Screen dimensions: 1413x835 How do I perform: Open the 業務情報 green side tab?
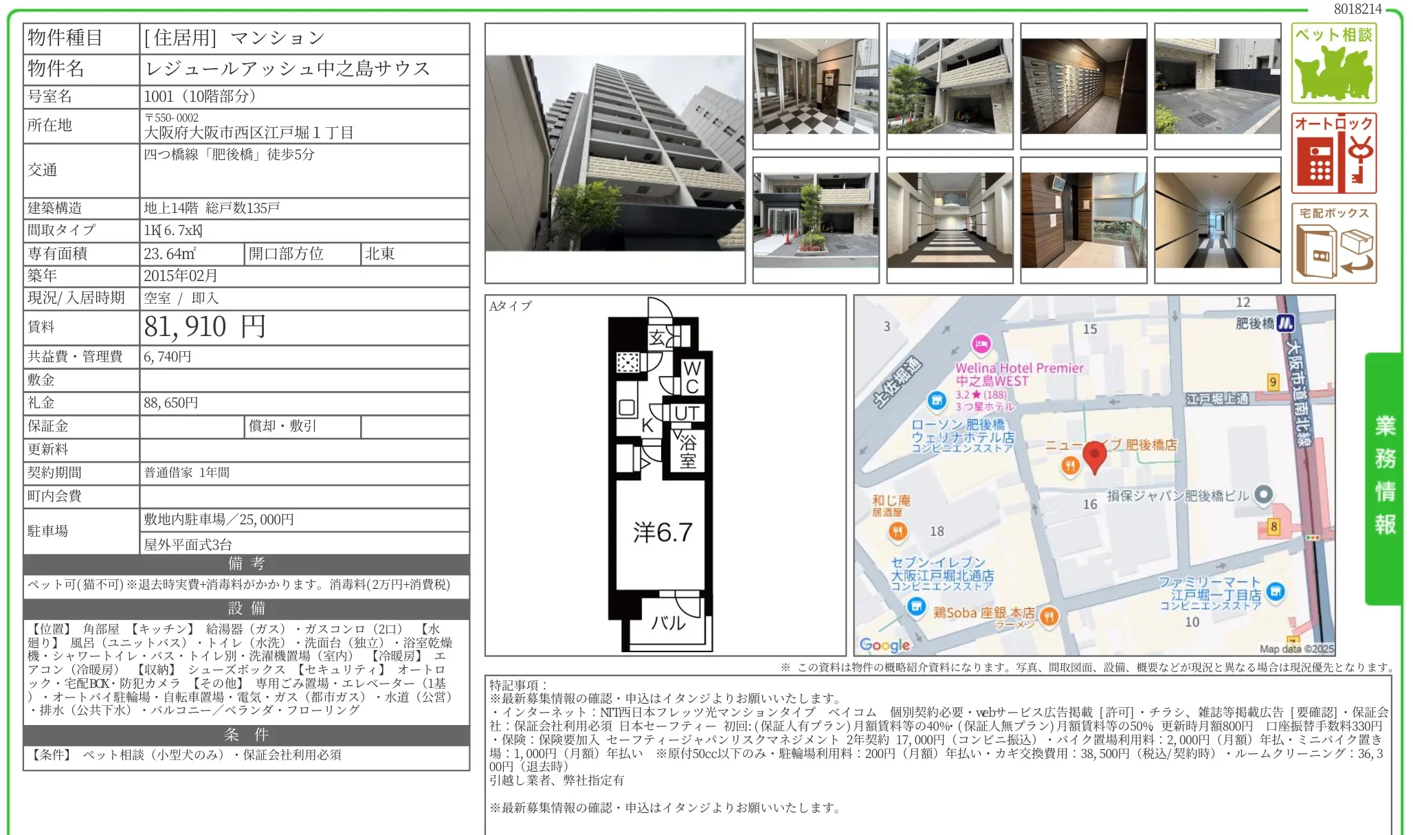tap(1383, 478)
